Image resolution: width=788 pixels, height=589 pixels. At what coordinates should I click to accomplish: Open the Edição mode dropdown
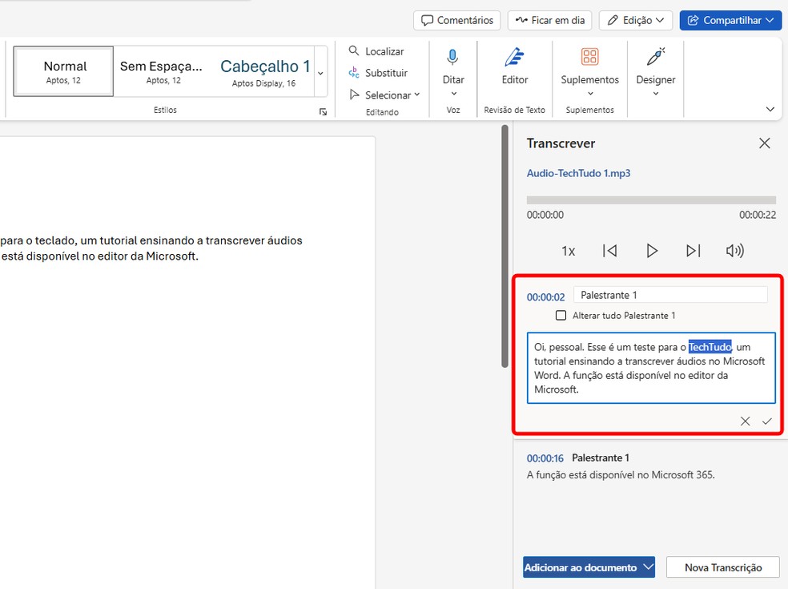pyautogui.click(x=635, y=20)
